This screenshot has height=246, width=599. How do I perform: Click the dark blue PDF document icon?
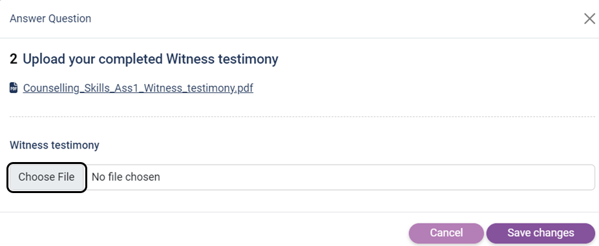14,88
